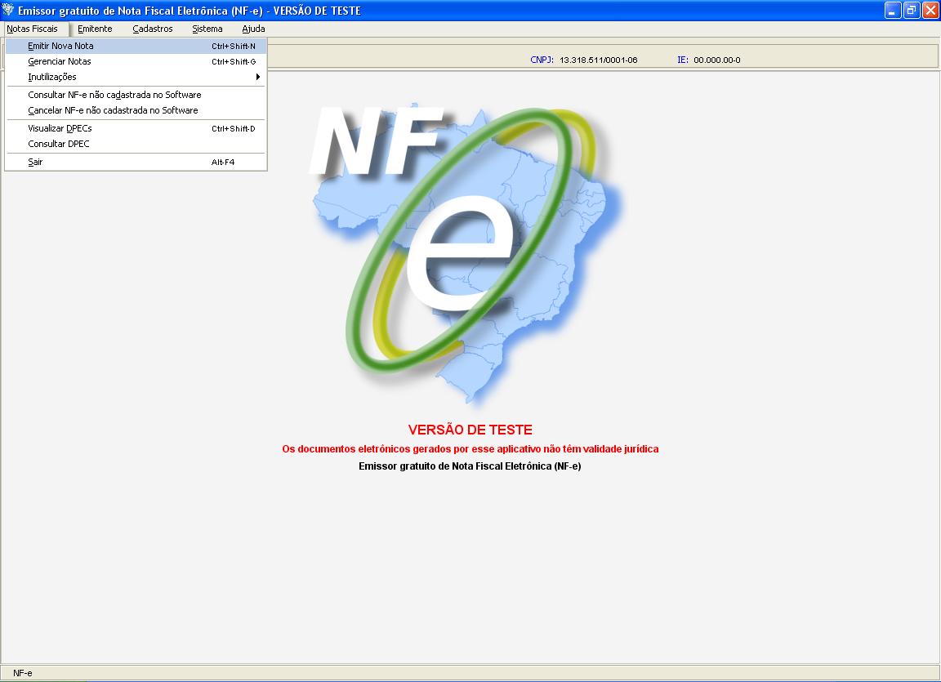This screenshot has height=682, width=941.
Task: Click the application icon in title bar
Action: click(x=8, y=10)
